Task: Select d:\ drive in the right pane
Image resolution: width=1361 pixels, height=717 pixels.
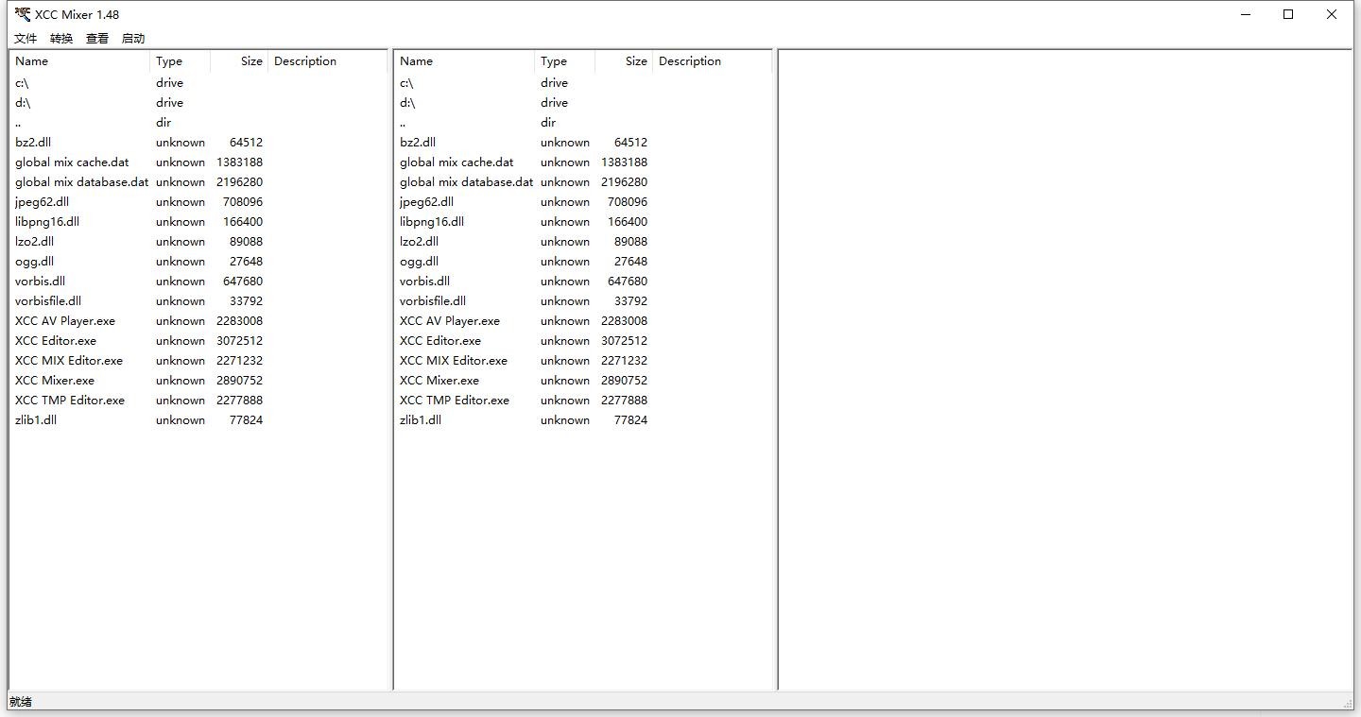Action: (x=407, y=103)
